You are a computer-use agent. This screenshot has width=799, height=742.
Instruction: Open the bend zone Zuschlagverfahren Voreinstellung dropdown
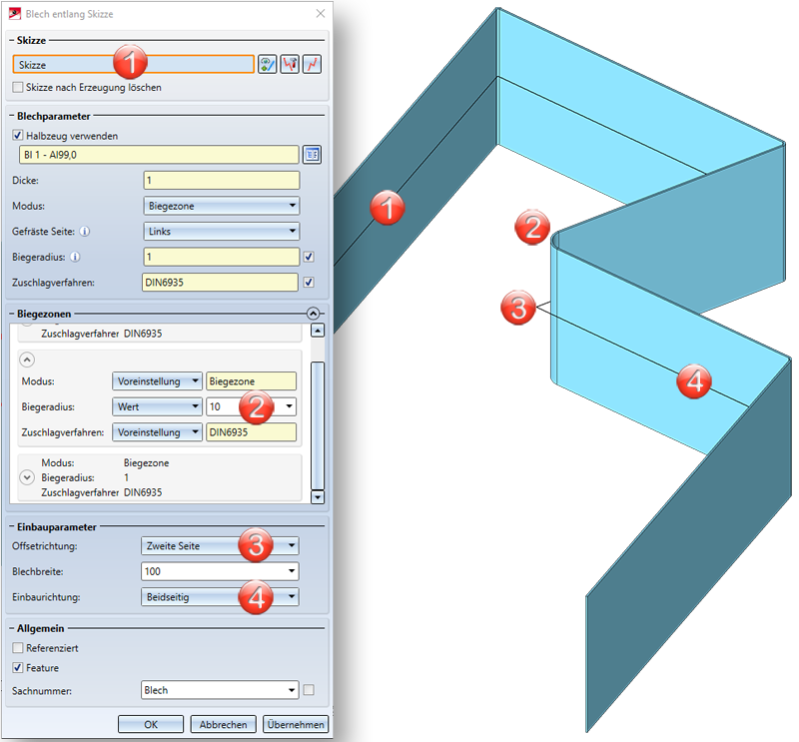pyautogui.click(x=157, y=432)
